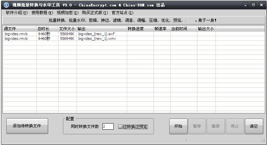Click the 添加待转换文件 button
The image size is (267, 145).
click(x=27, y=126)
